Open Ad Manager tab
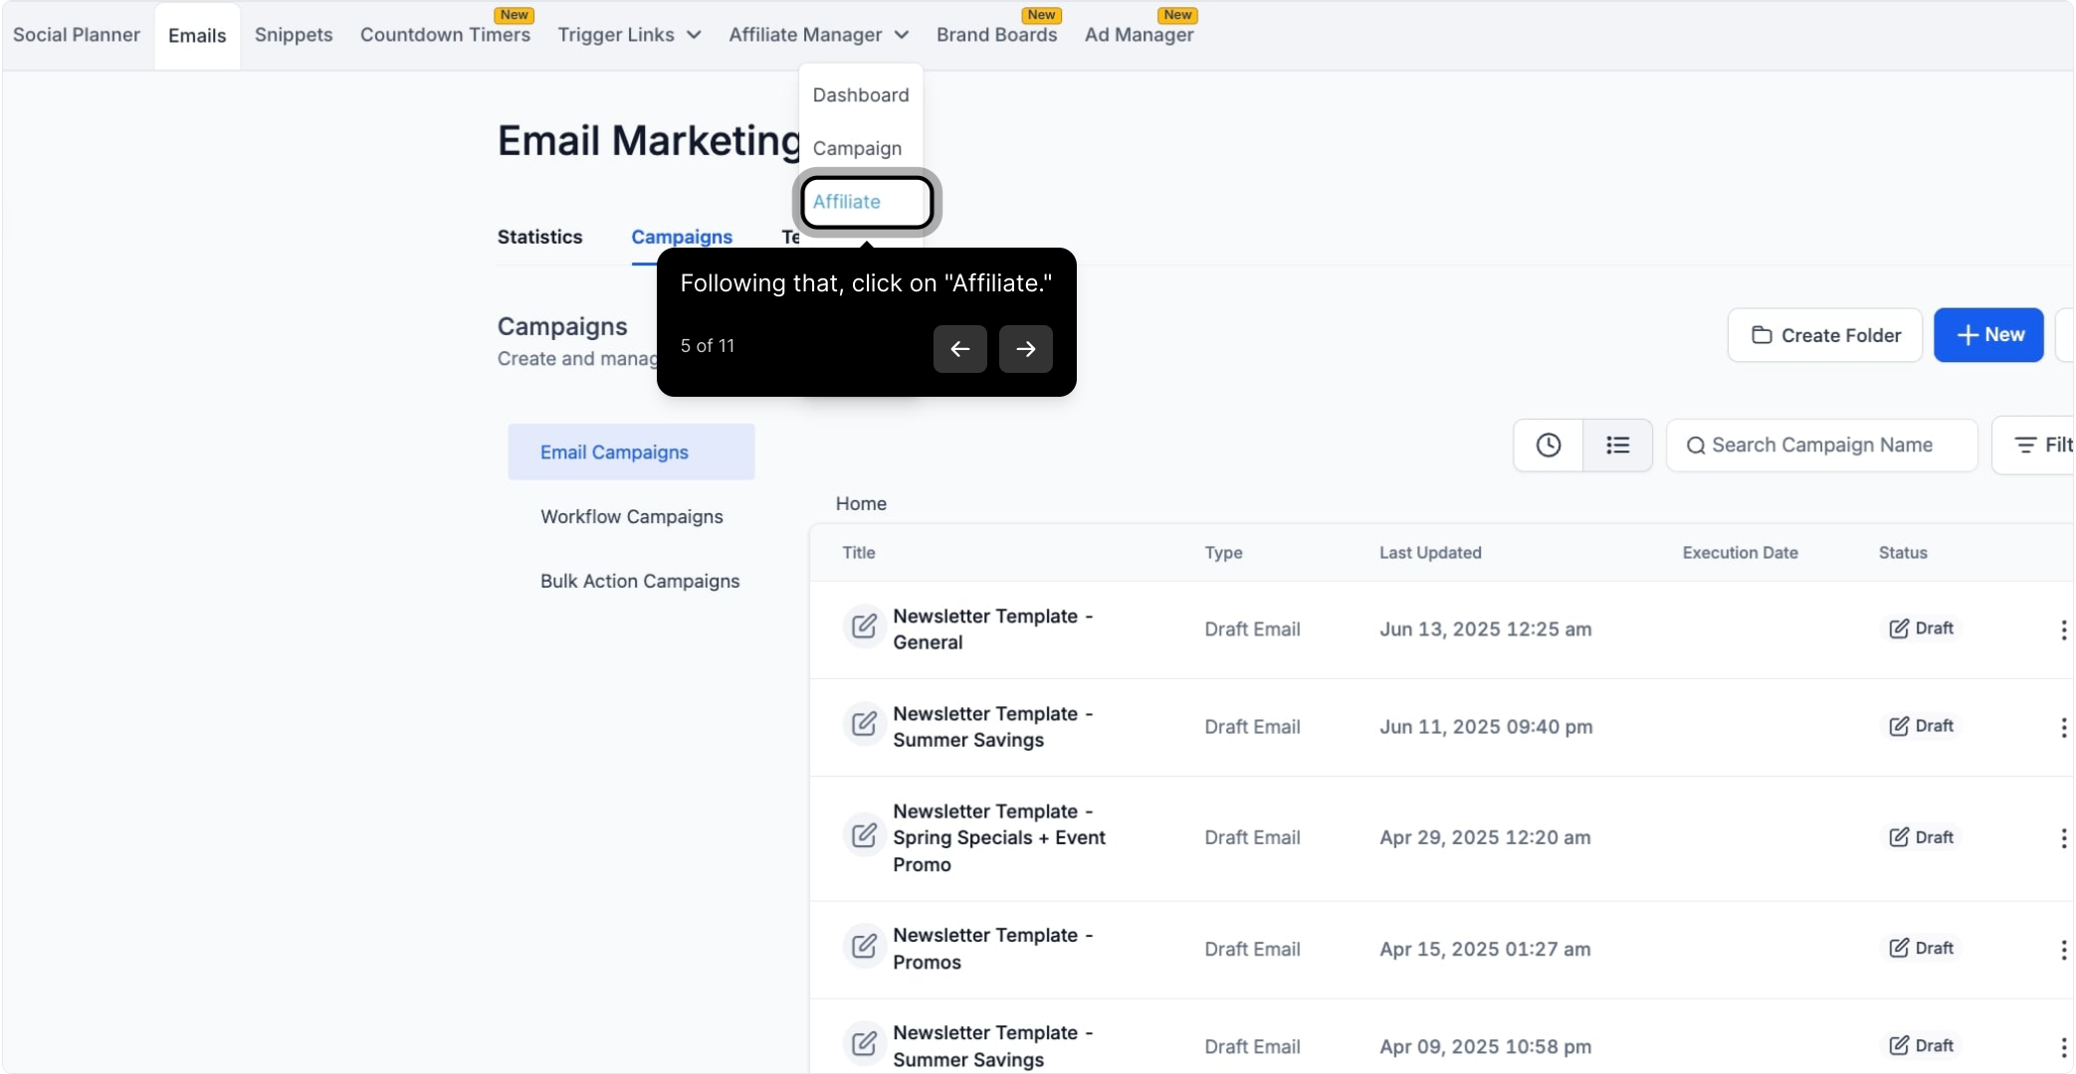Image resolution: width=2076 pixels, height=1074 pixels. pyautogui.click(x=1139, y=35)
